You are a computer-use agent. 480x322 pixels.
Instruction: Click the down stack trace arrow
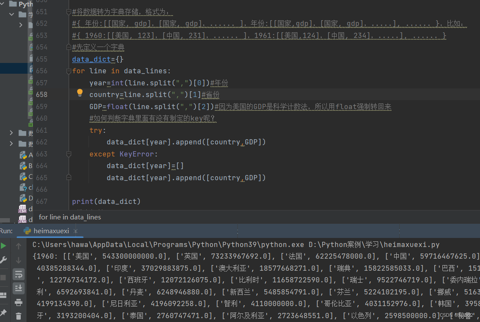tap(19, 260)
